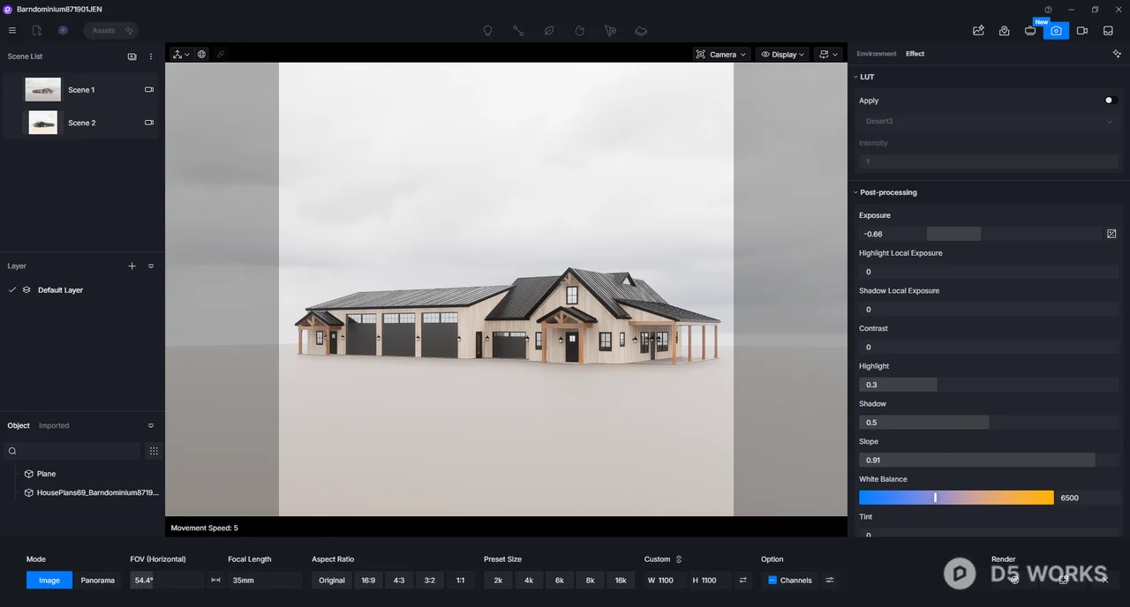
Task: Click the exposure auto icon
Action: [1111, 234]
